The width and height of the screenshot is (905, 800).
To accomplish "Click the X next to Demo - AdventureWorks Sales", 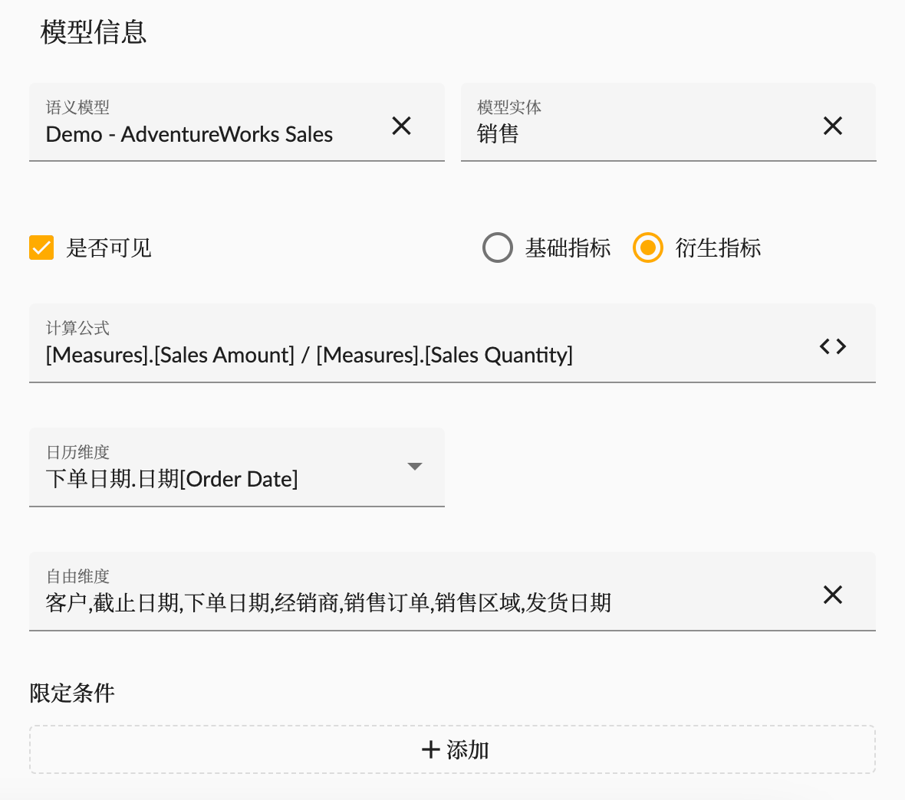I will pos(401,126).
